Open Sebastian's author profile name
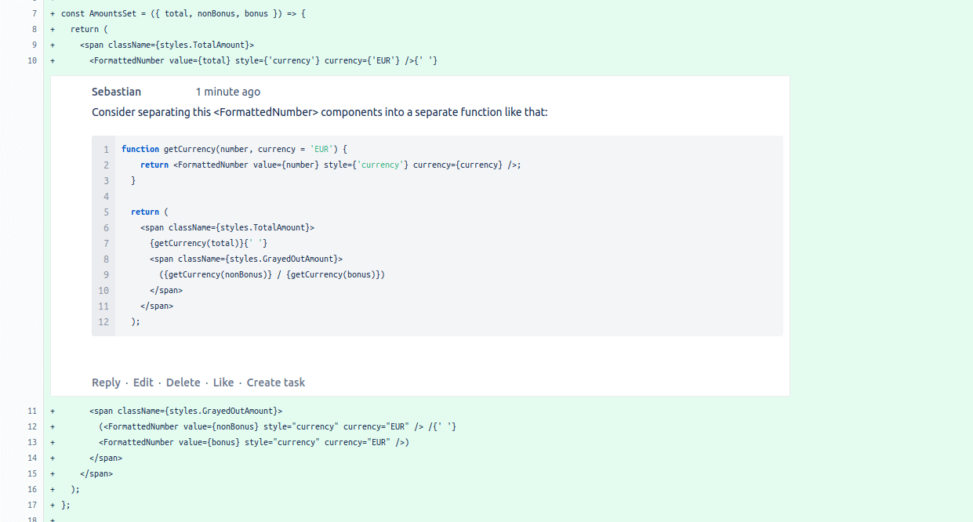This screenshot has width=973, height=522. tap(117, 92)
